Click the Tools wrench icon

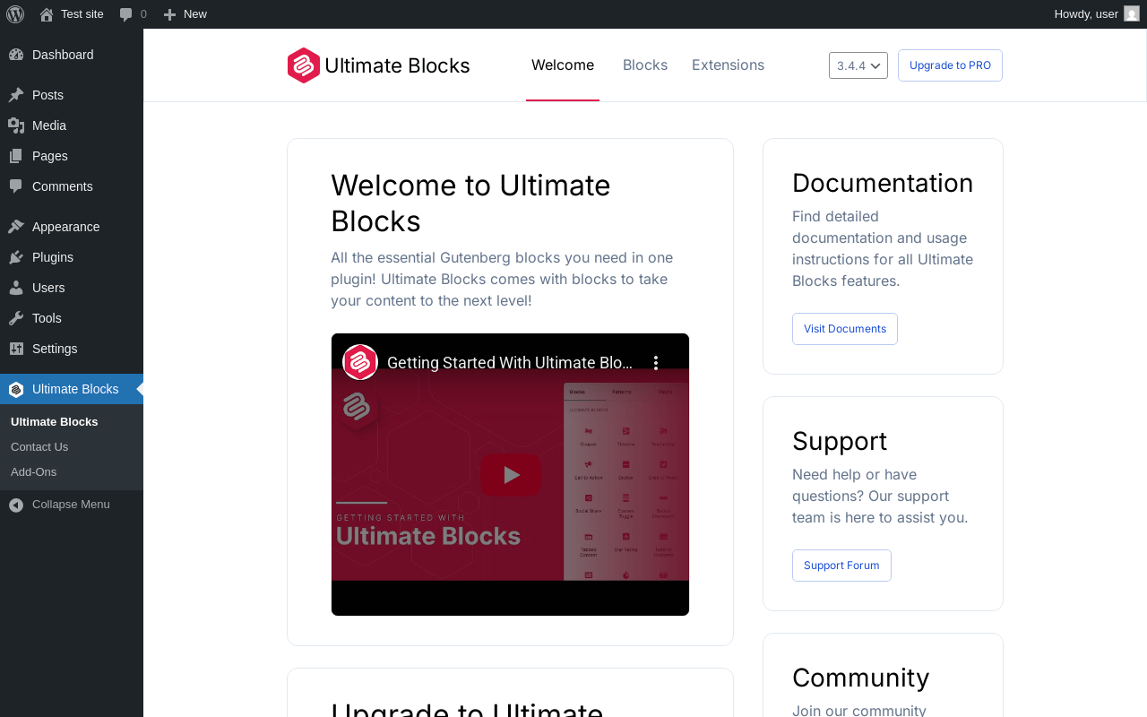coord(16,318)
